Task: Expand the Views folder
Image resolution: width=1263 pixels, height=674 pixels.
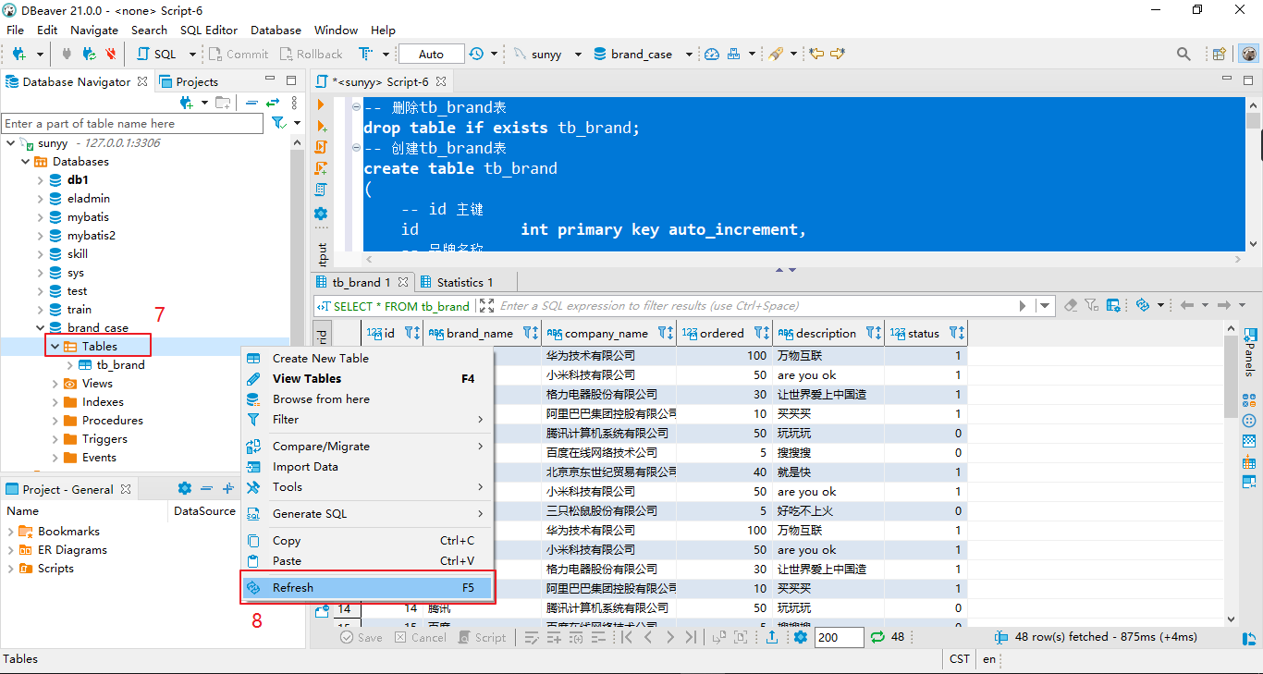Action: pos(55,384)
